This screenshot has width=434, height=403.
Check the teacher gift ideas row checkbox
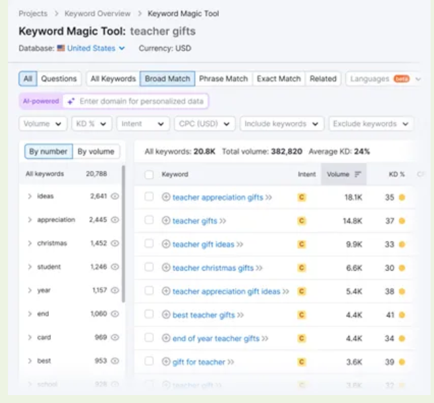click(x=149, y=244)
